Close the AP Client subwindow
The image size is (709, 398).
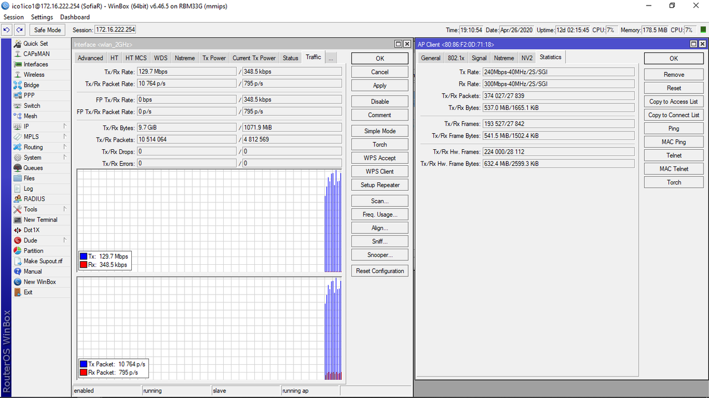click(x=702, y=44)
